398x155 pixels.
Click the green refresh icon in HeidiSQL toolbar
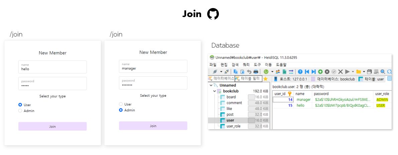(x=266, y=72)
